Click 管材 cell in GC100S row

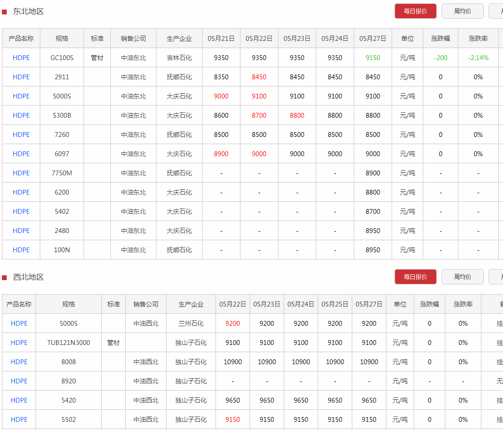(x=97, y=58)
